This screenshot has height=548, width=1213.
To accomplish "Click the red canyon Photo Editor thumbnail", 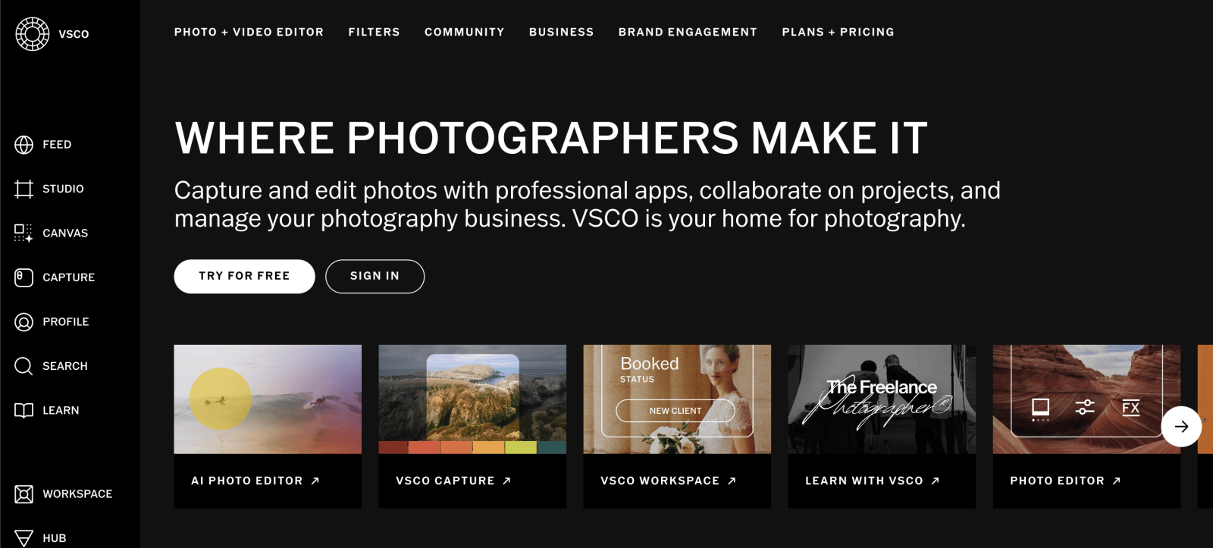I will pos(1086,399).
